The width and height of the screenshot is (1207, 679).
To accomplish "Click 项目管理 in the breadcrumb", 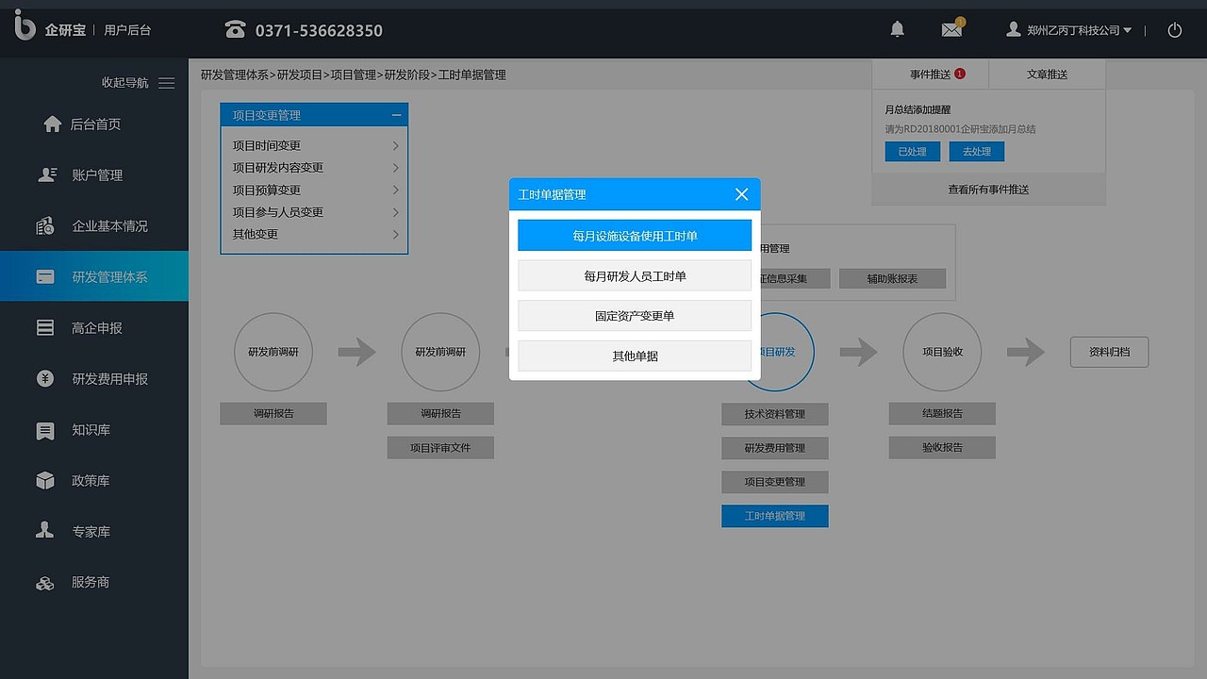I will [354, 75].
